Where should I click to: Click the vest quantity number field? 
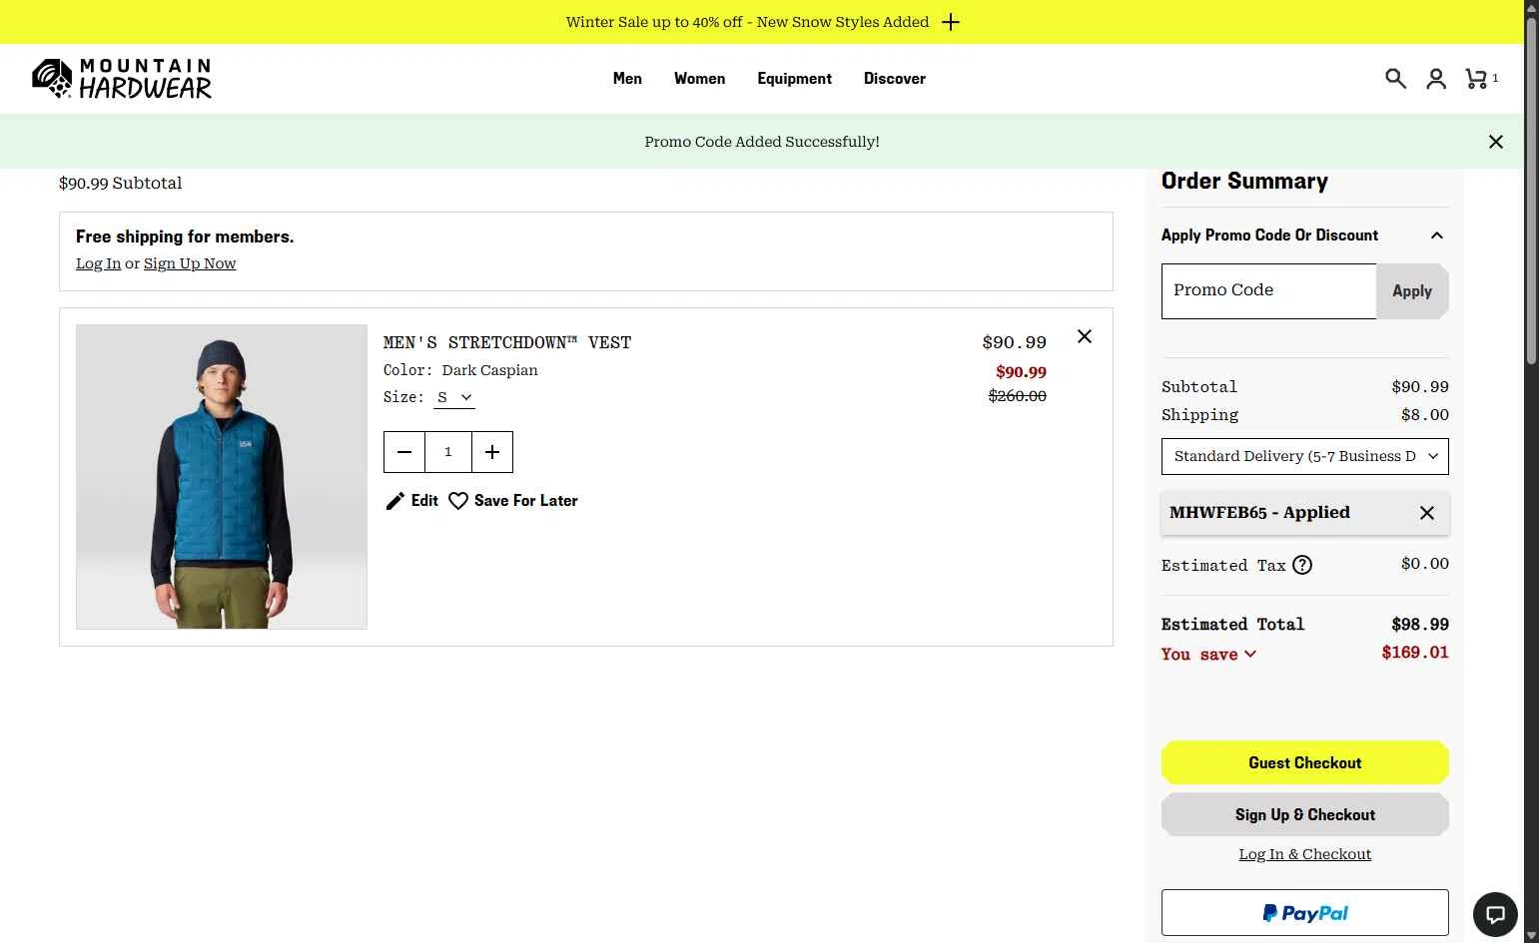tap(448, 452)
